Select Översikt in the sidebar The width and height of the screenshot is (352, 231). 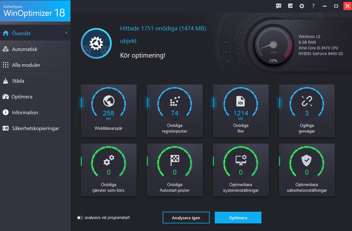(x=35, y=33)
